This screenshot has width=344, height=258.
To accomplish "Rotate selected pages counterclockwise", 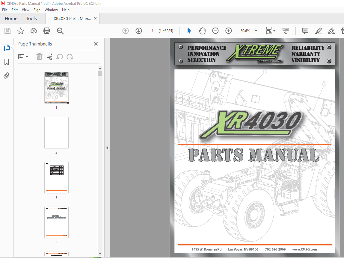I will pyautogui.click(x=60, y=57).
